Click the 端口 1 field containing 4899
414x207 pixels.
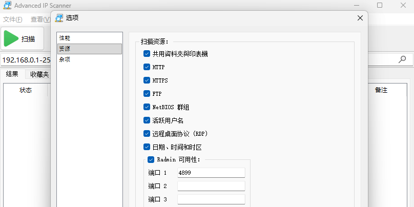click(x=211, y=173)
